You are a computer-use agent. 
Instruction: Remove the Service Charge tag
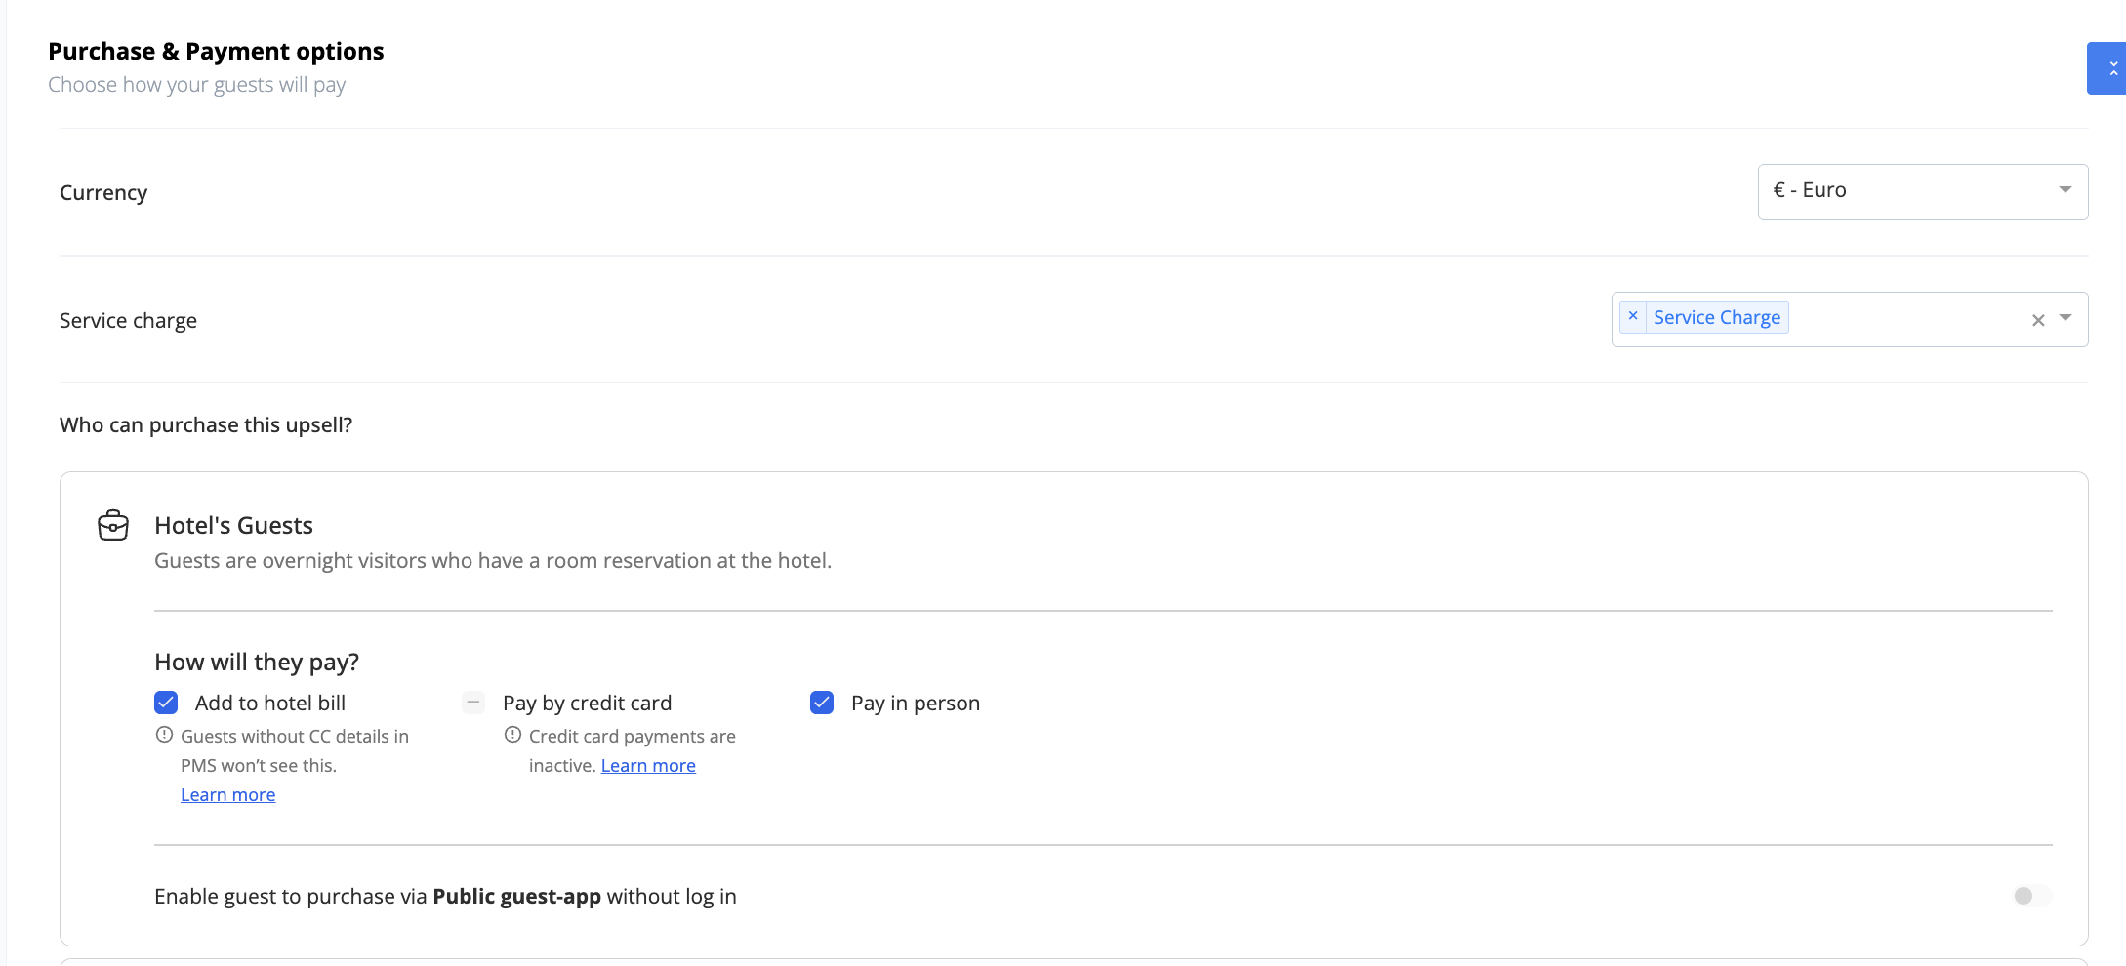click(x=1633, y=317)
